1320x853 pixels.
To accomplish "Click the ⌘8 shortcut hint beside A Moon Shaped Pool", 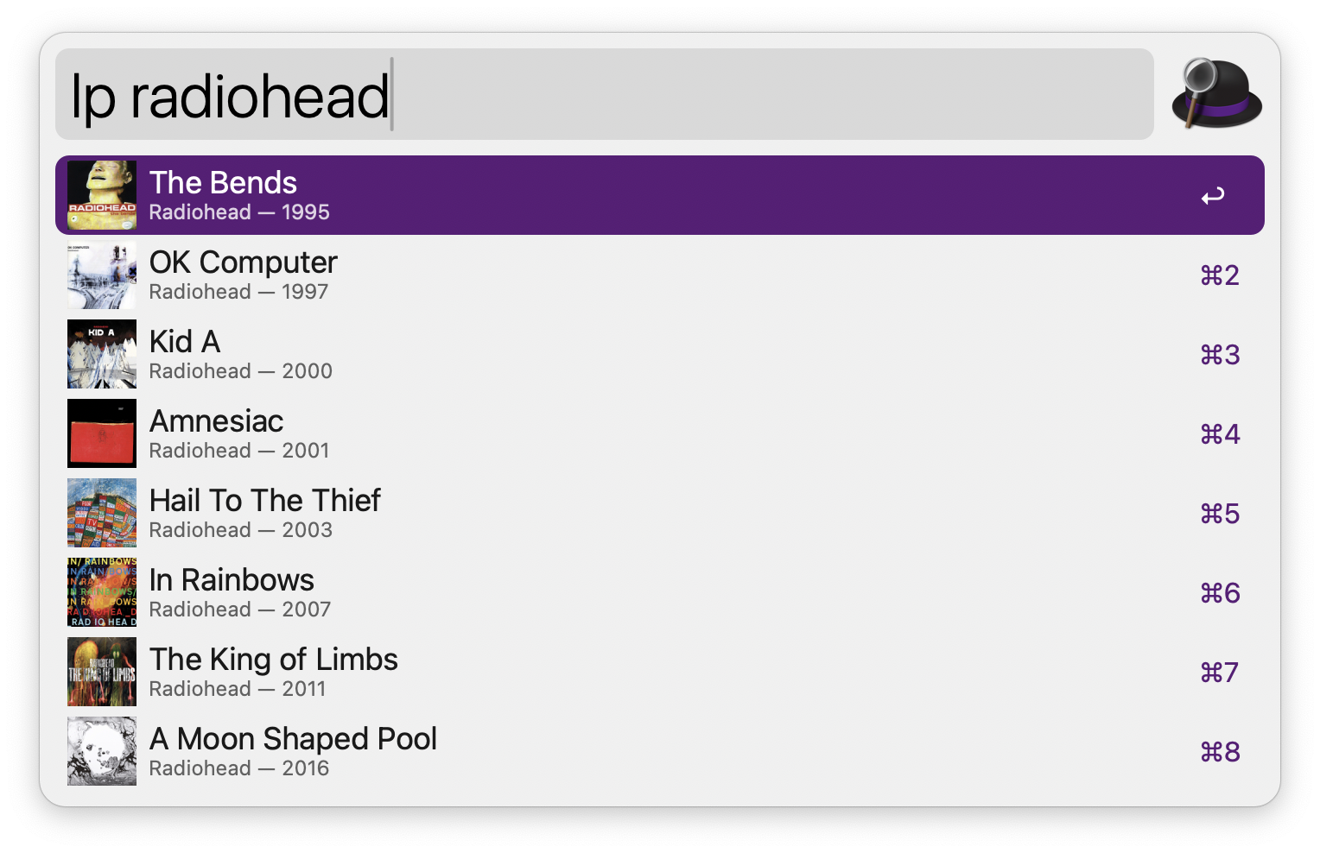I will (1219, 751).
